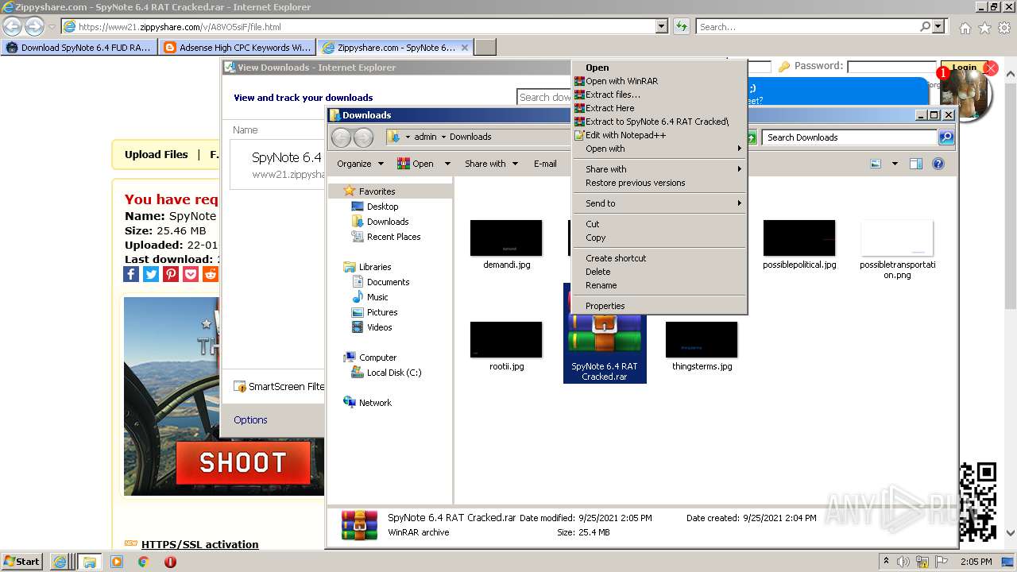
Task: Expand the Open with submenu
Action: pyautogui.click(x=659, y=149)
